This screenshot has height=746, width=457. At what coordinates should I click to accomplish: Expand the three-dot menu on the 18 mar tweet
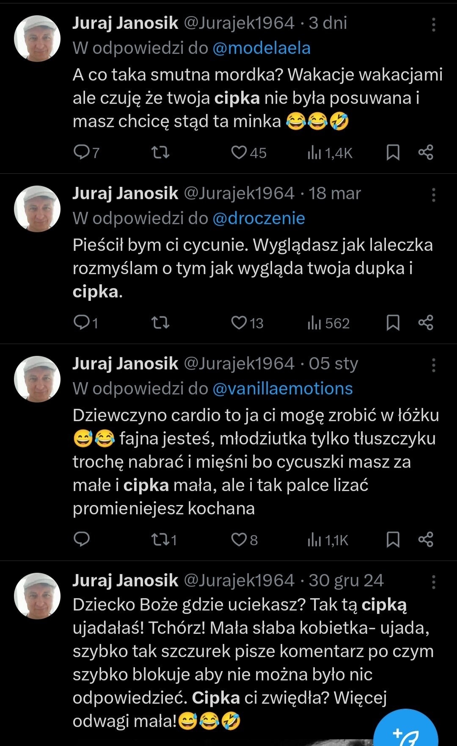(x=433, y=195)
